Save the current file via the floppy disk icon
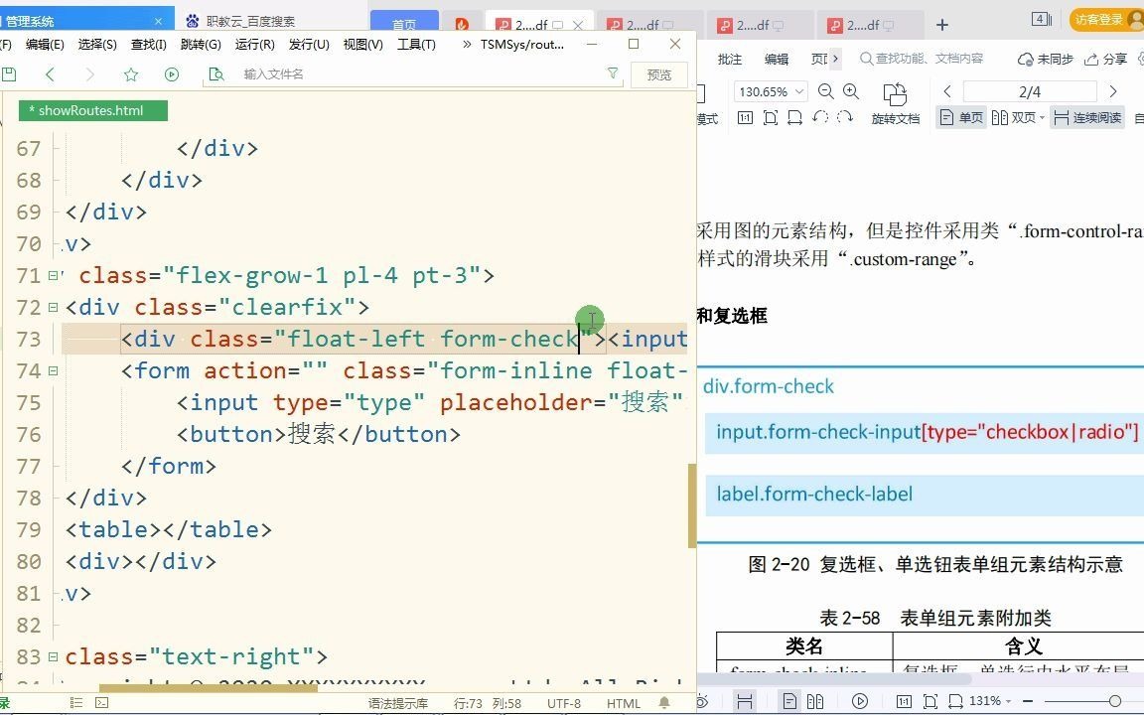Image resolution: width=1144 pixels, height=715 pixels. pos(10,74)
